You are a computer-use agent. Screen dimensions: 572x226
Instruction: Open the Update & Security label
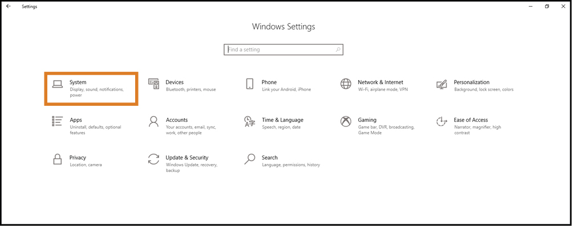point(187,158)
